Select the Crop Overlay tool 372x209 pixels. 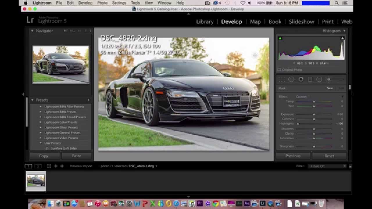(282, 79)
